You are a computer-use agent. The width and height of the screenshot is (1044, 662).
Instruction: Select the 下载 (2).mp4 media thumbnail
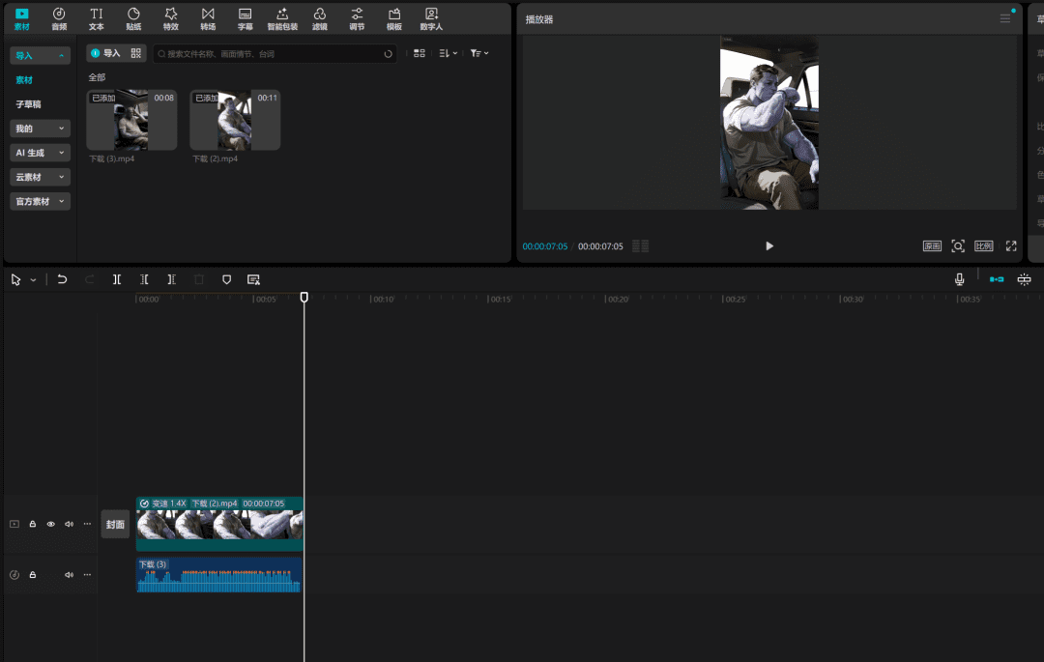coord(235,120)
